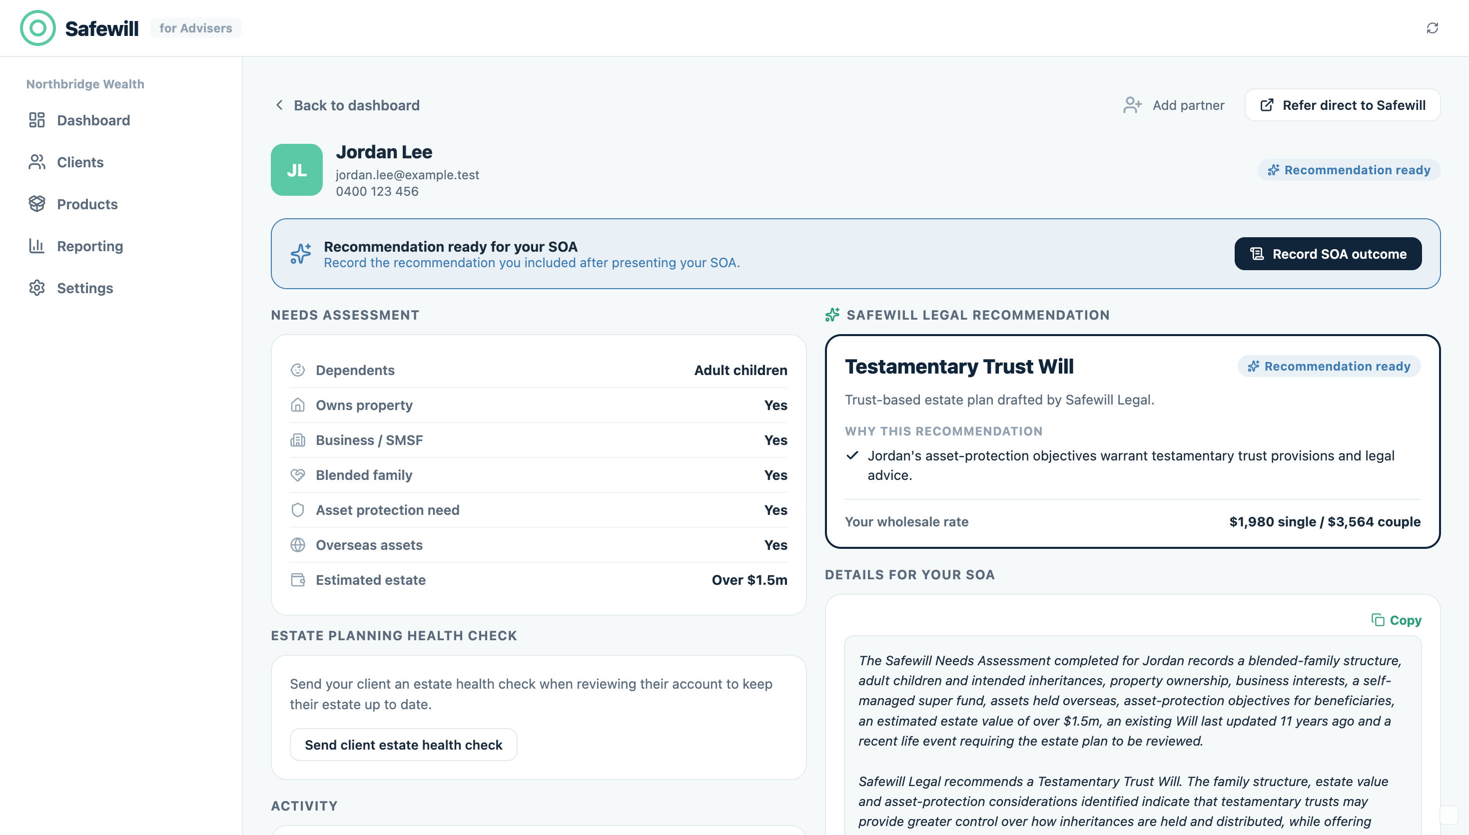Click the Copy button for SOA details
This screenshot has height=835, width=1469.
[x=1396, y=620]
